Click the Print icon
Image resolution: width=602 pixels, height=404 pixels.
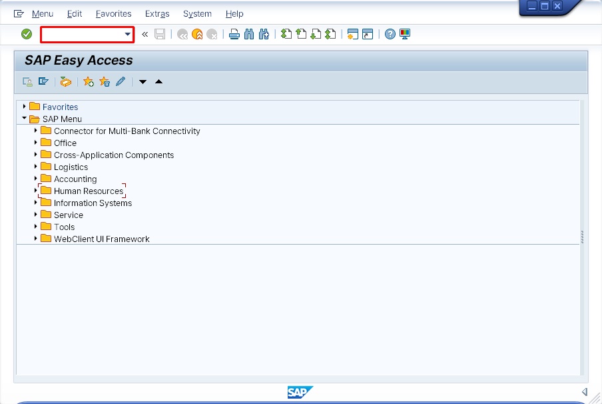tap(234, 34)
